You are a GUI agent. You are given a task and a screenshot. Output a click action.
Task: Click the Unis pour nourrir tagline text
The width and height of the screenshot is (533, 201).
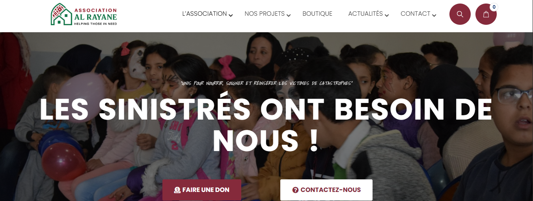[x=266, y=83]
